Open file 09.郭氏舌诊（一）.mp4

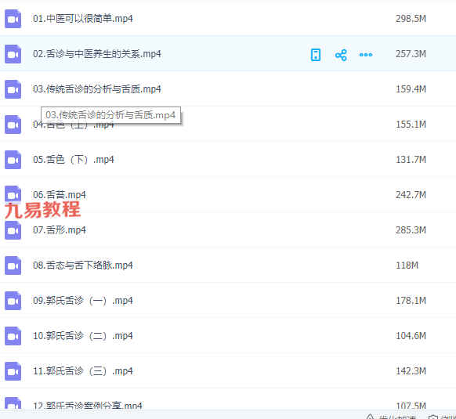(x=83, y=301)
